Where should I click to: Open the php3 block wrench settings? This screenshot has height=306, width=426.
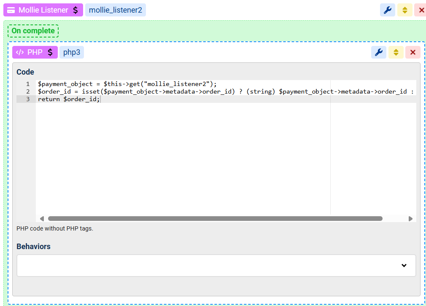pyautogui.click(x=378, y=52)
